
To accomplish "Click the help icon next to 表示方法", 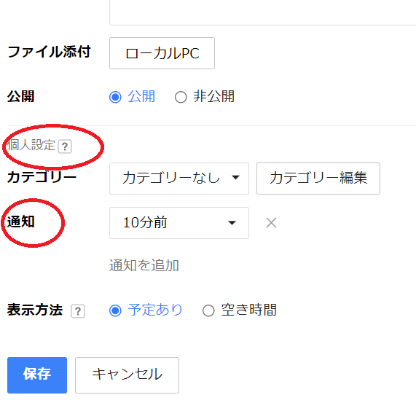I will pos(78,311).
